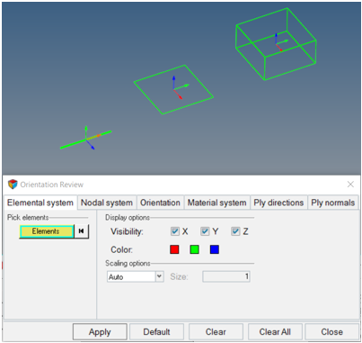Close the Orientation Review dialog with X
362x343 pixels.
click(350, 185)
